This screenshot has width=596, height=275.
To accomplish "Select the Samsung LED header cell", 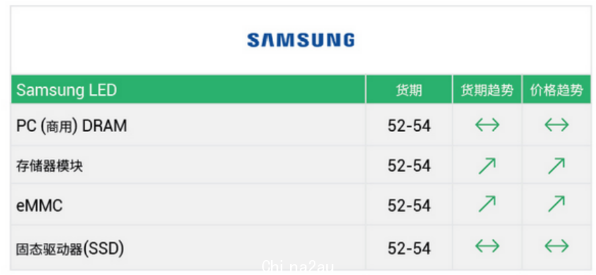I will pos(189,90).
